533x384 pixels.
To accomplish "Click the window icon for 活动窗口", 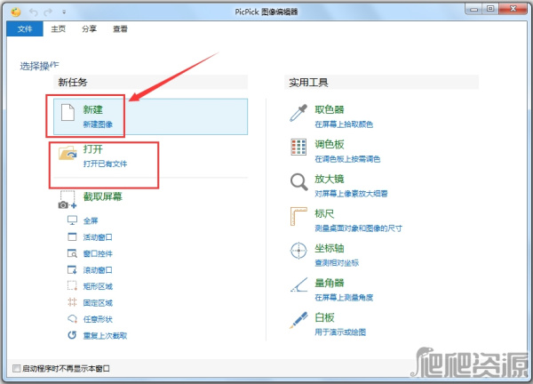I will (72, 236).
